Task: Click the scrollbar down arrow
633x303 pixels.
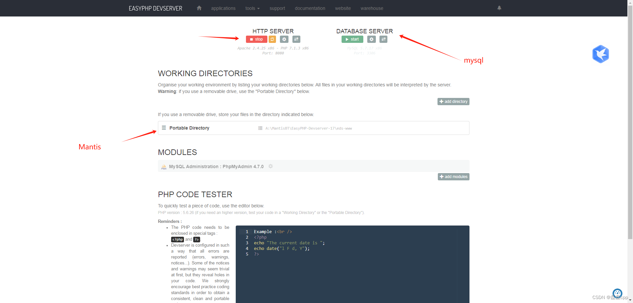Action: 630,300
